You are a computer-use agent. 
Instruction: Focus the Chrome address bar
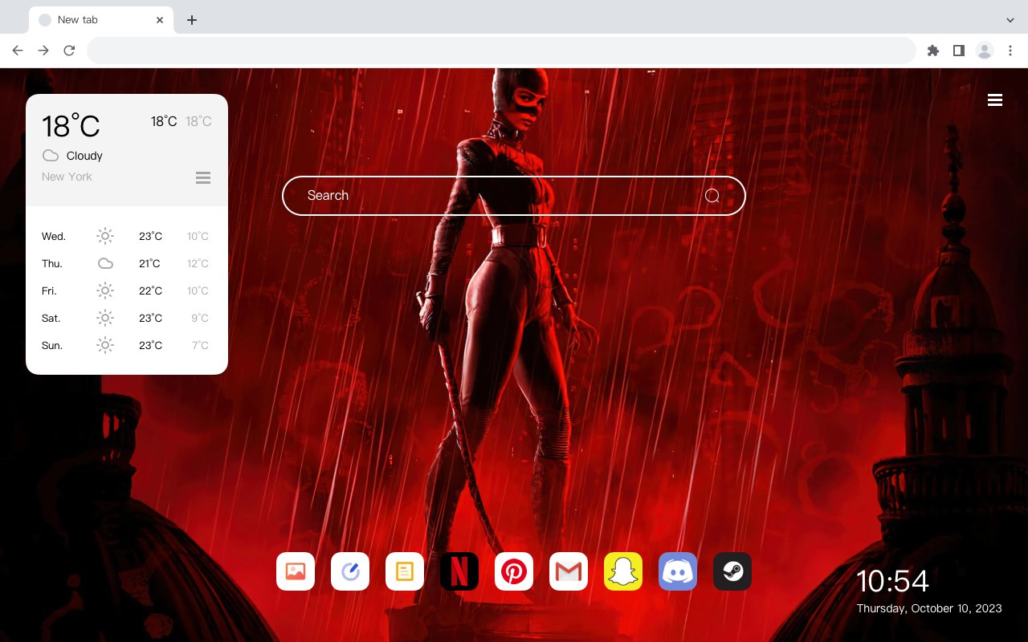501,51
